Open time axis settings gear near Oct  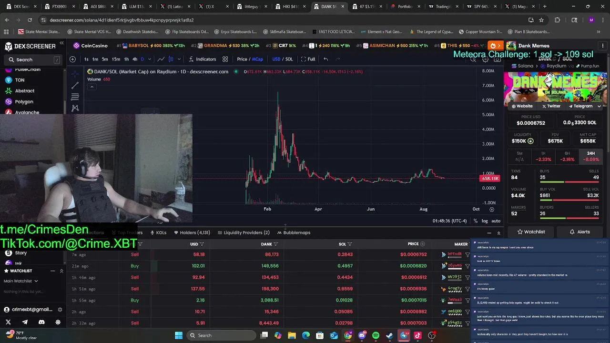[492, 209]
